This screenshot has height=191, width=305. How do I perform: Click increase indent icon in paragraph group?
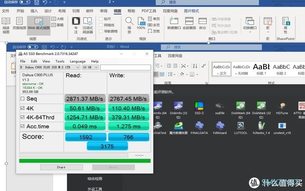[175, 66]
